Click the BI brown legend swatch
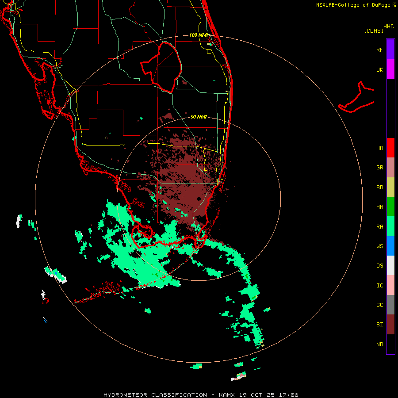This screenshot has height=398, width=398. (390, 325)
